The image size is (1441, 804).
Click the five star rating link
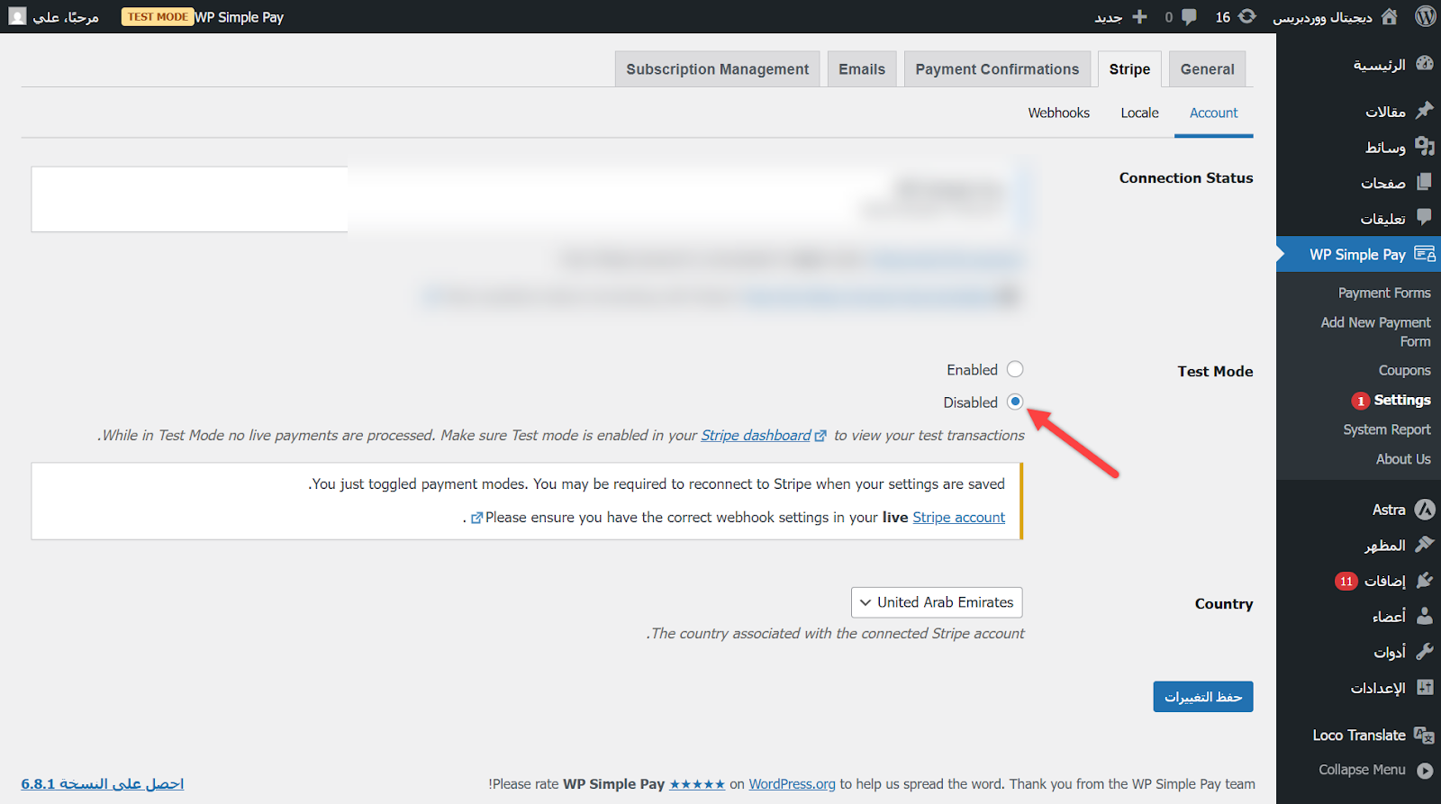[697, 784]
